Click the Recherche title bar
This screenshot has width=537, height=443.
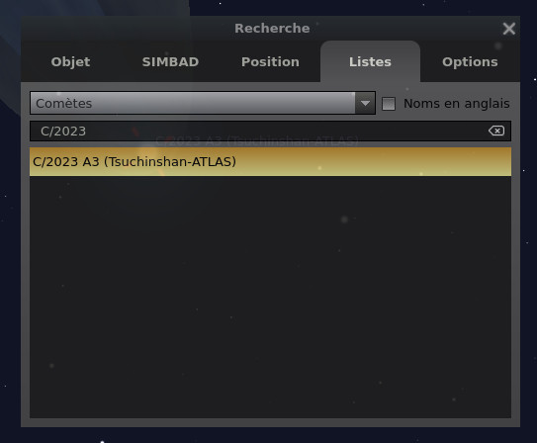tap(272, 29)
